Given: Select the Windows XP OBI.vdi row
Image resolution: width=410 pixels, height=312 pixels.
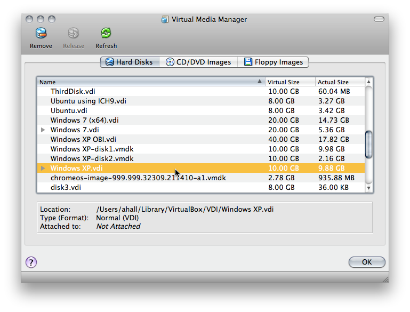Looking at the screenshot, I should pyautogui.click(x=83, y=140).
